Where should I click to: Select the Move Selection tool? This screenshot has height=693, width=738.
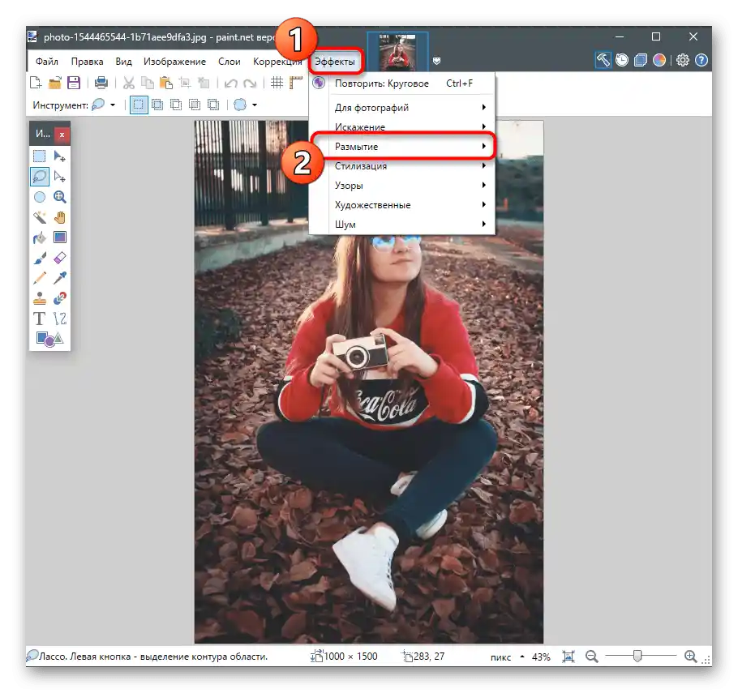tap(60, 177)
